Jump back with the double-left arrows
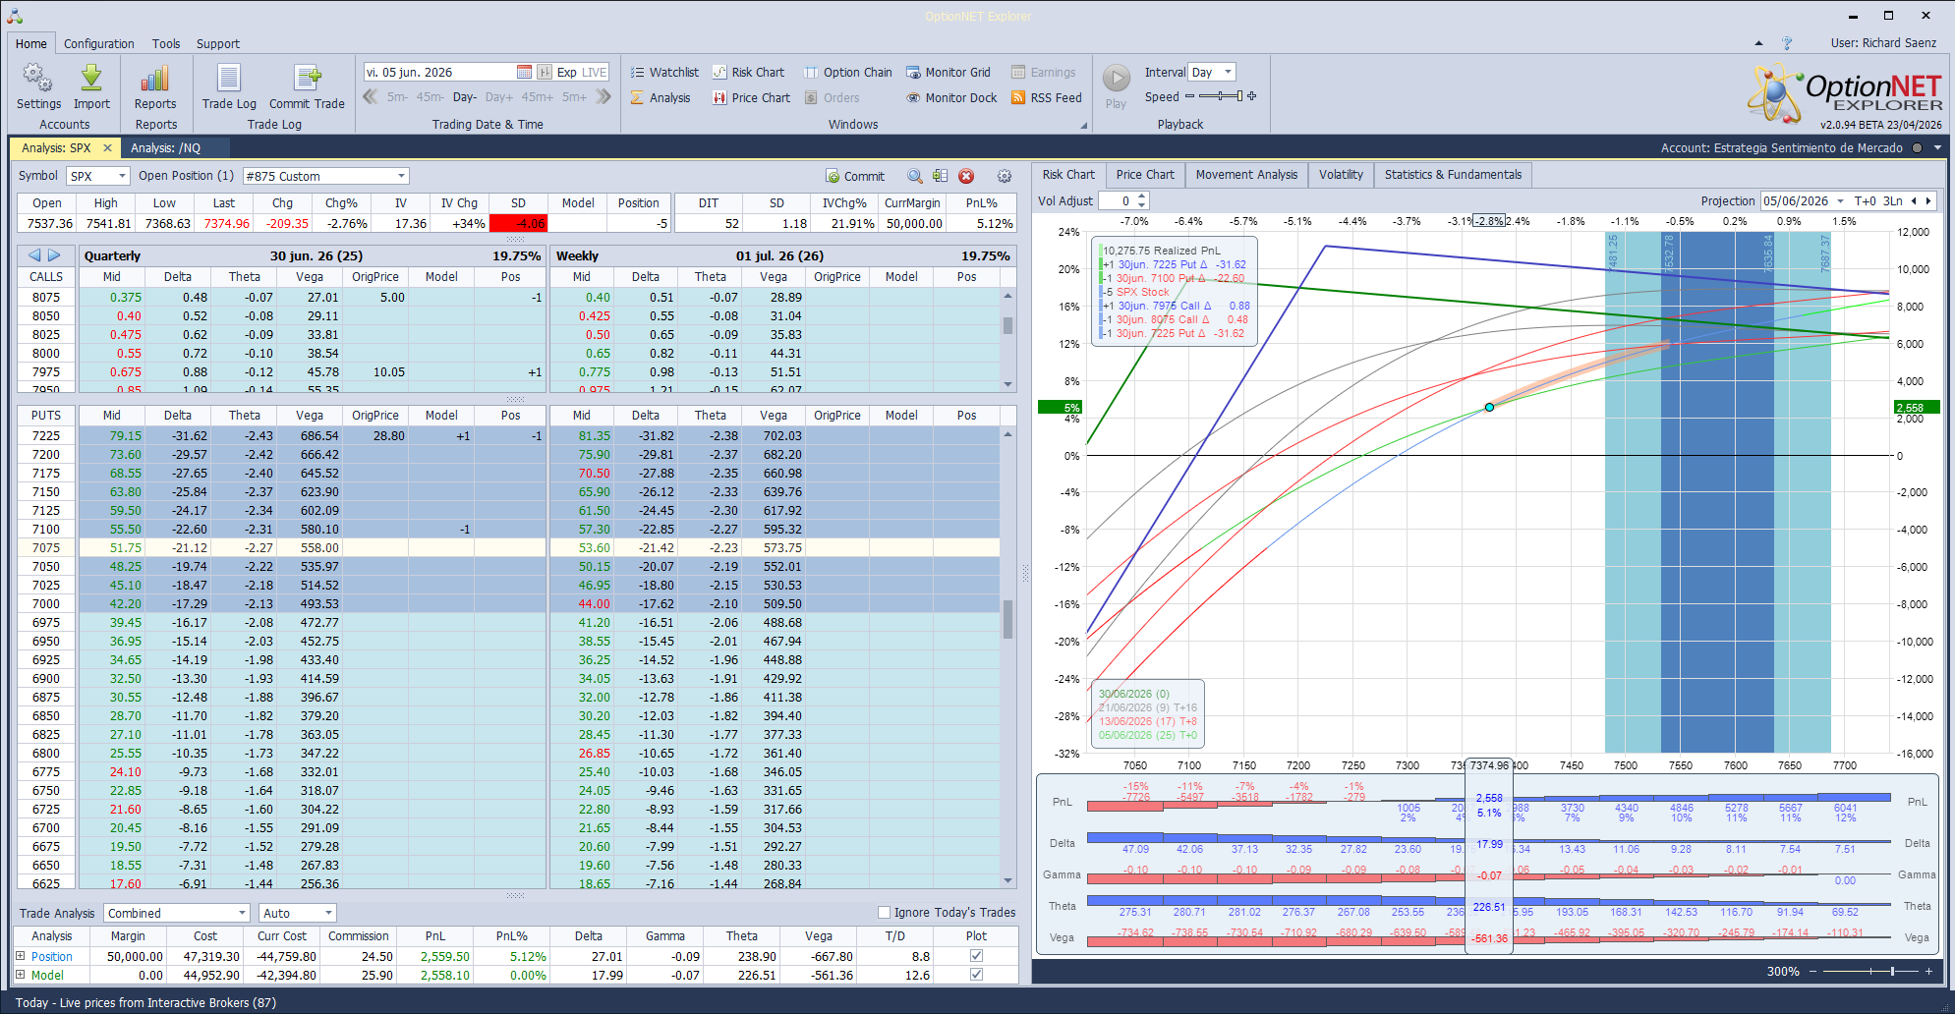This screenshot has width=1955, height=1014. click(x=371, y=96)
